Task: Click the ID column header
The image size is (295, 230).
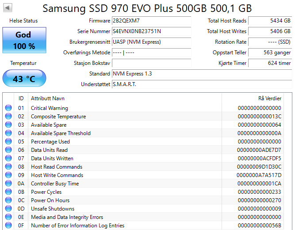Action: (21, 98)
